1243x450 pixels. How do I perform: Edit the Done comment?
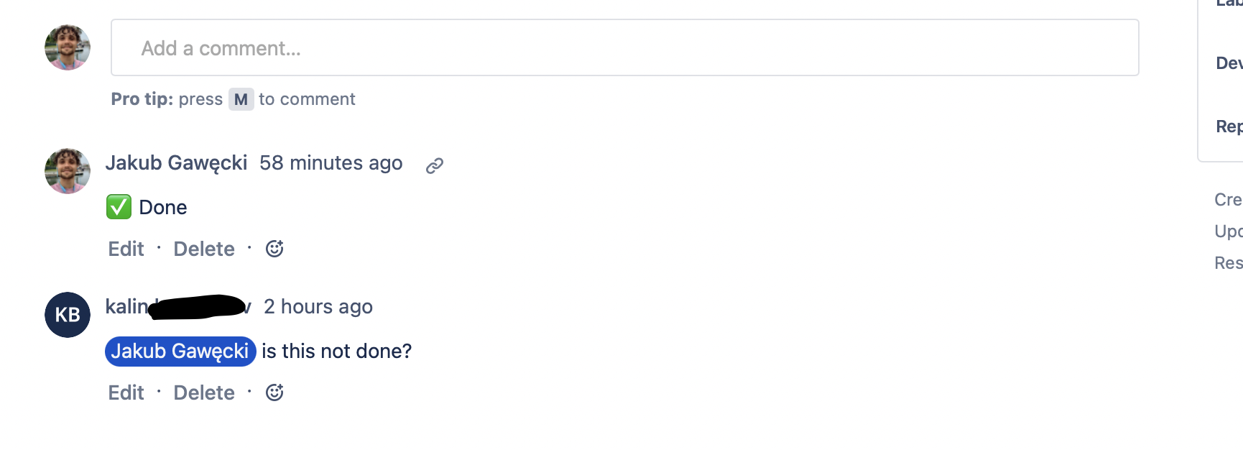click(126, 249)
